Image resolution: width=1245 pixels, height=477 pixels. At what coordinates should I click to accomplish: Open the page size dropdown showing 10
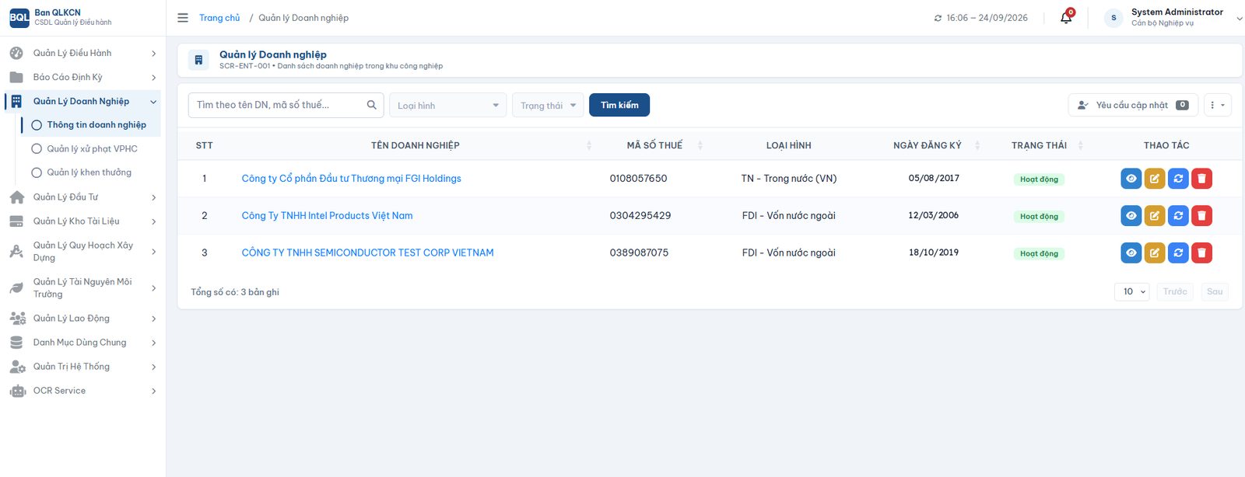coord(1132,292)
